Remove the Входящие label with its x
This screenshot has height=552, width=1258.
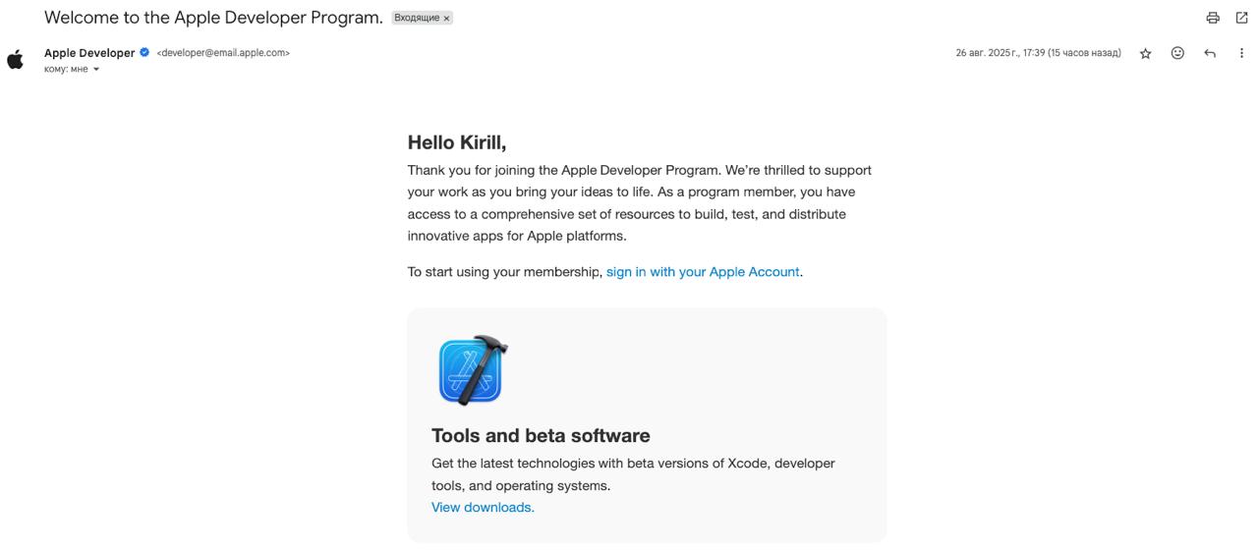[x=446, y=18]
